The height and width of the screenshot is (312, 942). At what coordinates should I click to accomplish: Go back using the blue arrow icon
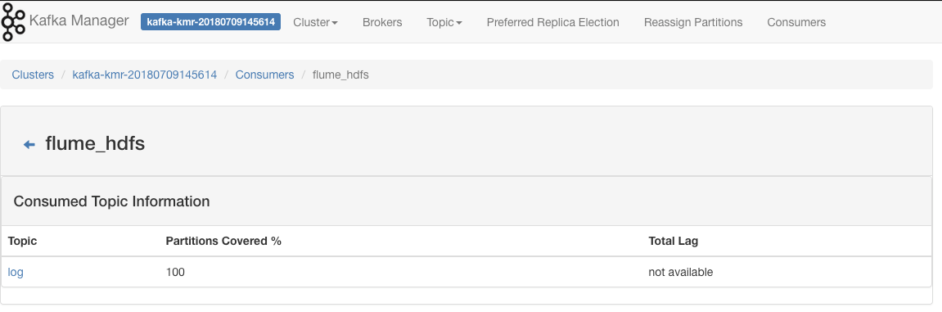click(29, 144)
